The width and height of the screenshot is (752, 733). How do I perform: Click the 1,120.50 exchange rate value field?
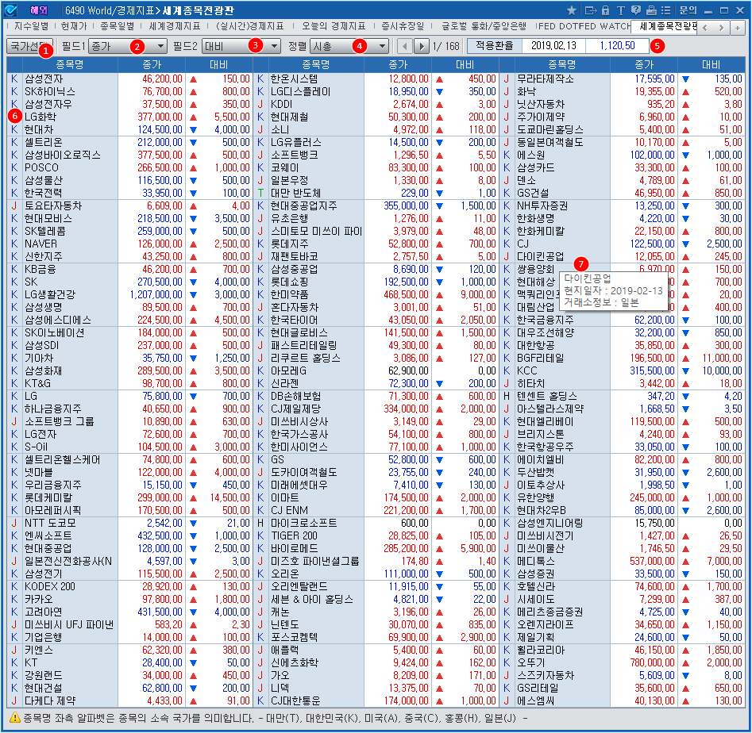coord(617,45)
